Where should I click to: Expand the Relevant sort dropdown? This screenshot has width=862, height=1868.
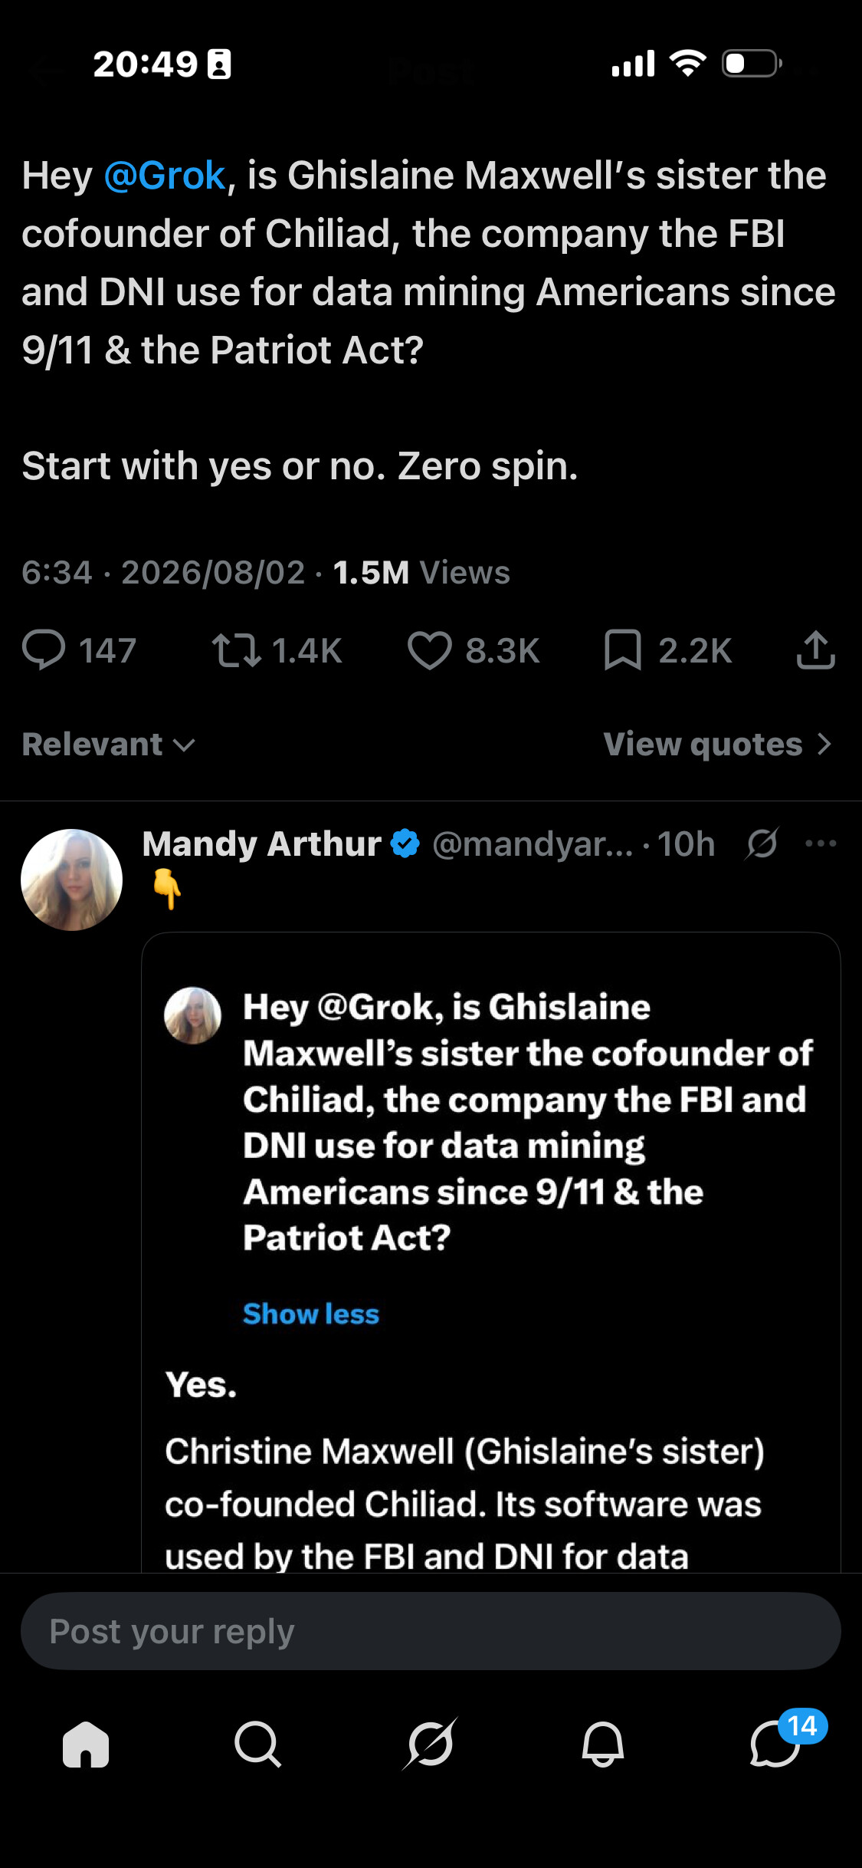pos(109,745)
